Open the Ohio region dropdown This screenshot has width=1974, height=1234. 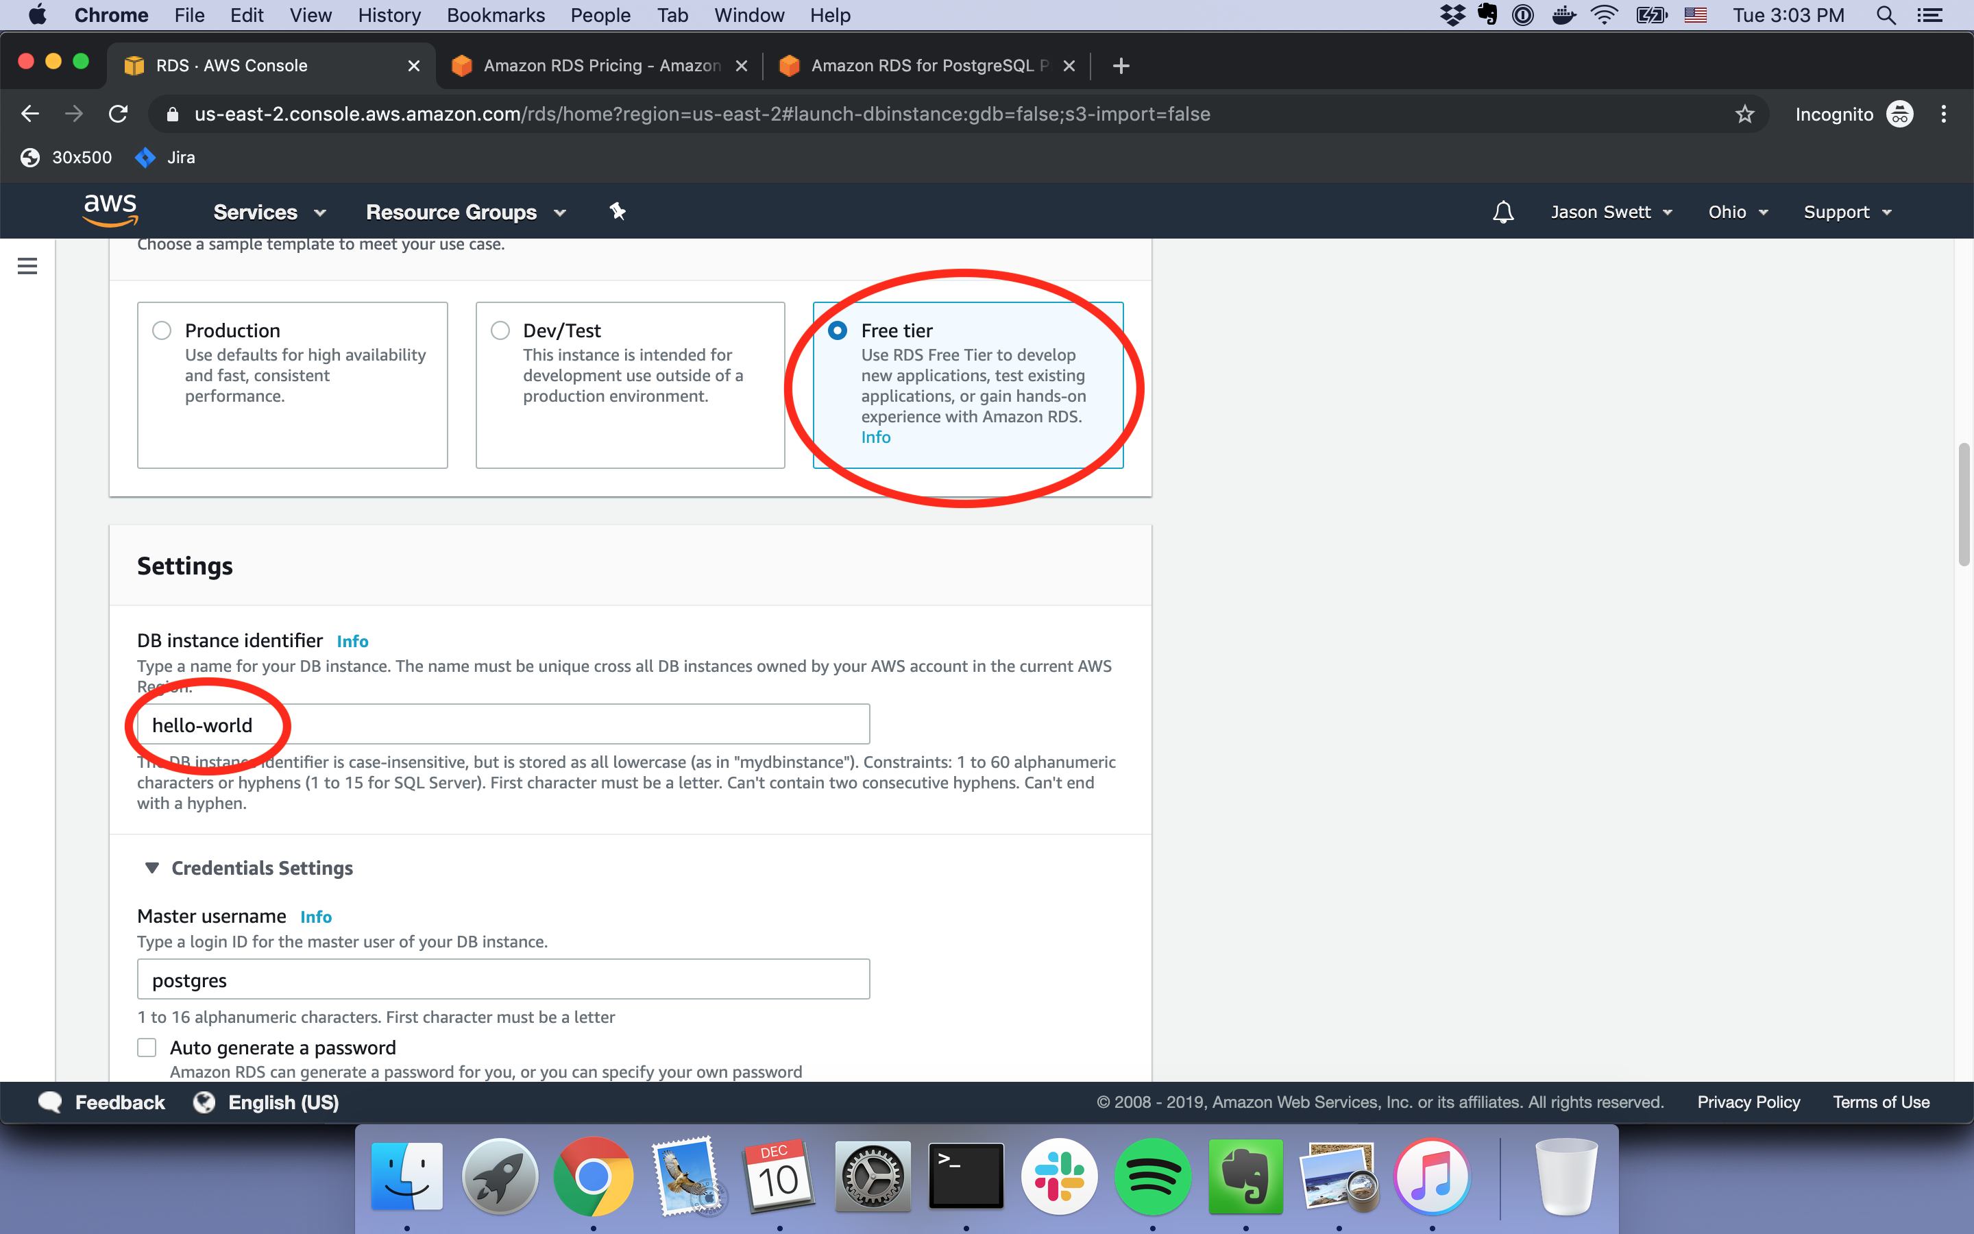(1738, 213)
